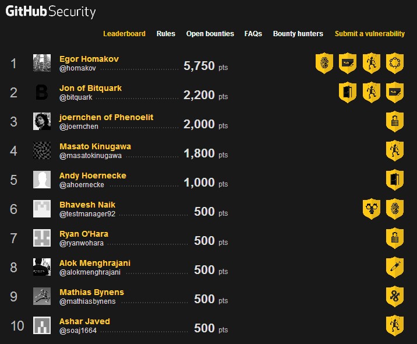Click Andy Hoernecke's door badge
Viewport: 417px width, 344px height.
point(395,180)
